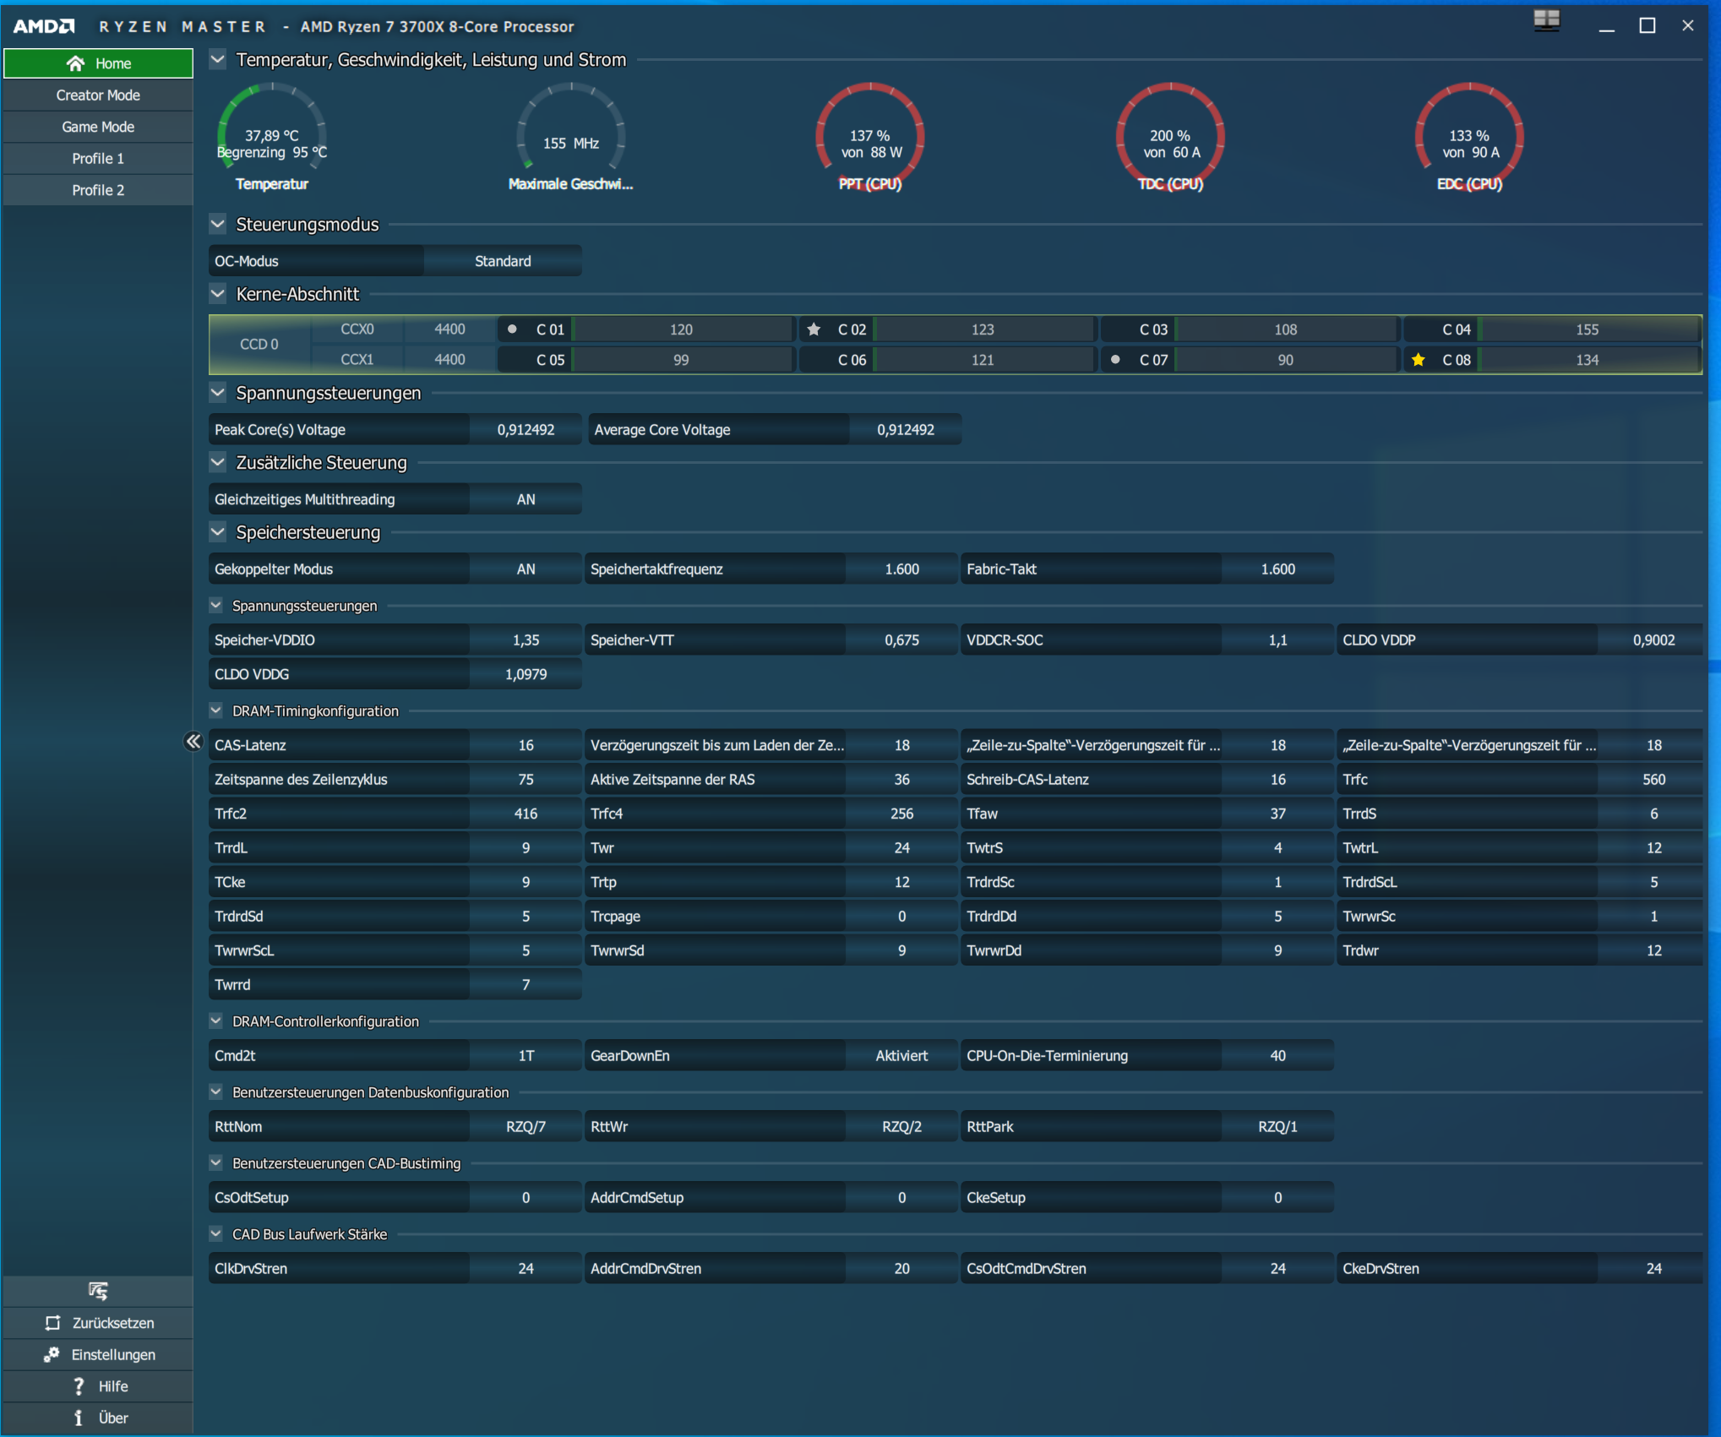Click the Zurücksetzen reset icon
This screenshot has width=1721, height=1437.
click(x=51, y=1322)
